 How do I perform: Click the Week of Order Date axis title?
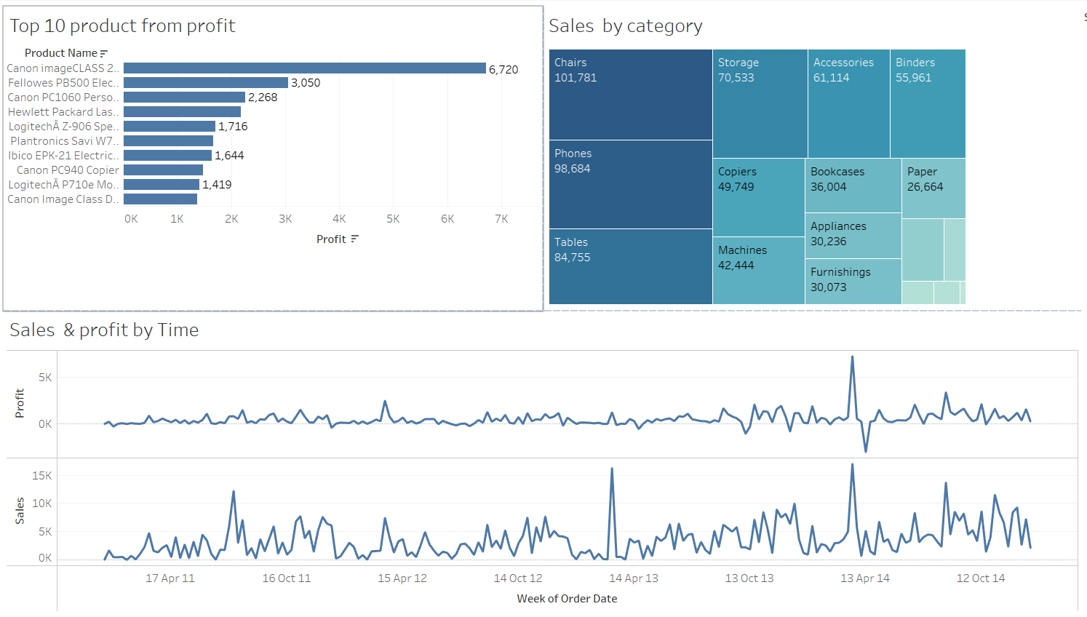point(567,599)
